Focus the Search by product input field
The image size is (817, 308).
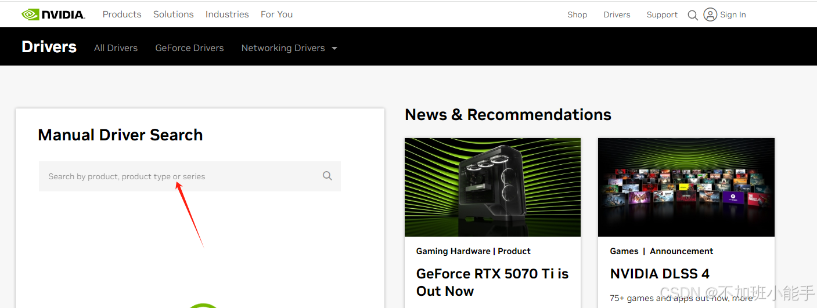coord(190,176)
